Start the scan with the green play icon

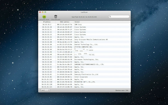(44, 17)
